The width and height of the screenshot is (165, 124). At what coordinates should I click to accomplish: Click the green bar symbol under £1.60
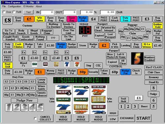pyautogui.click(x=35, y=64)
